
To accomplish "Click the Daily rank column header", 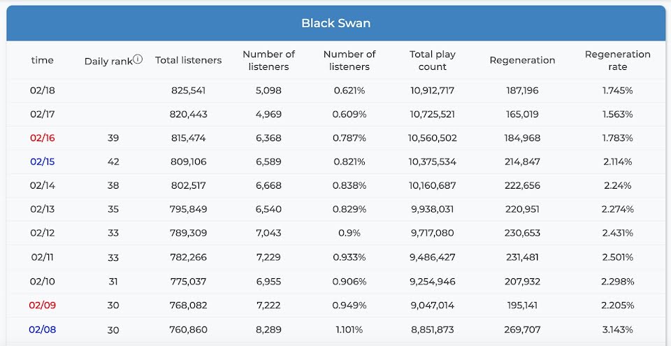I will point(108,62).
